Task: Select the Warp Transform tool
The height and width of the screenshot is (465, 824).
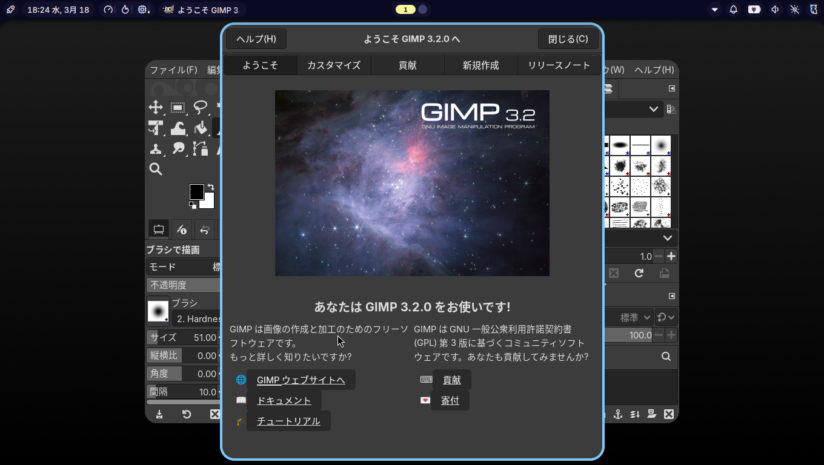Action: pos(178,128)
